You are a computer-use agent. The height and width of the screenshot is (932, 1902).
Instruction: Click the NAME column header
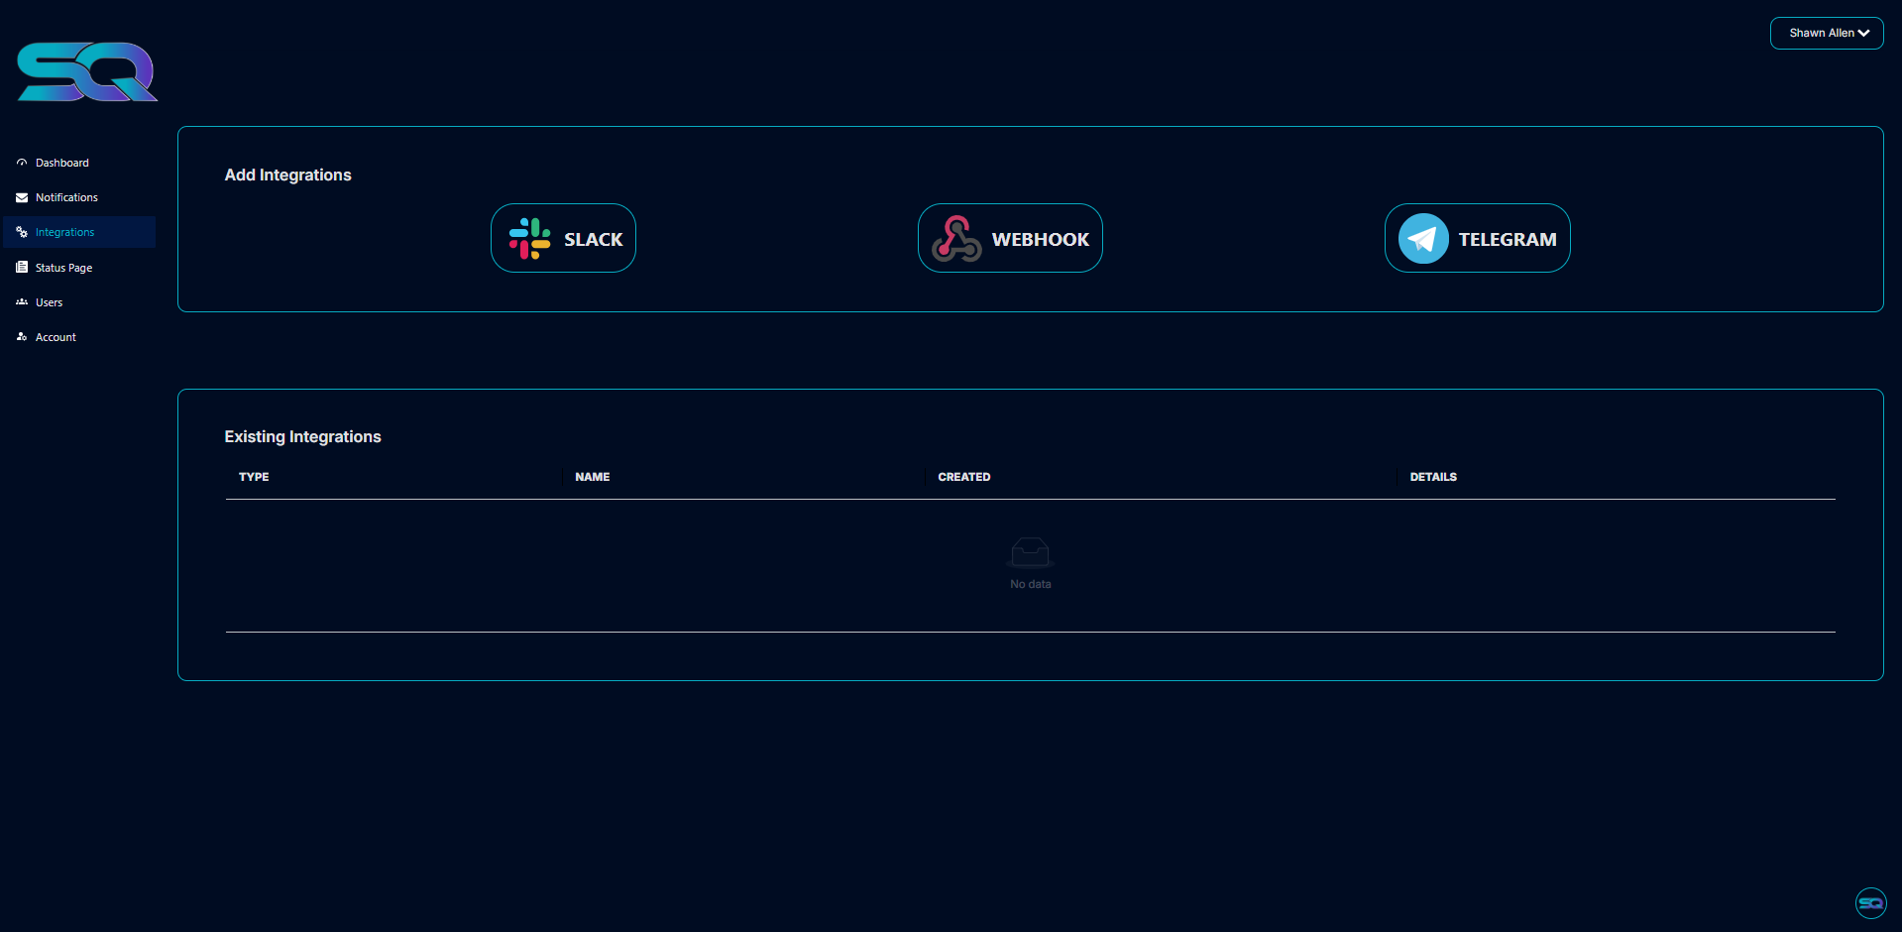593,477
